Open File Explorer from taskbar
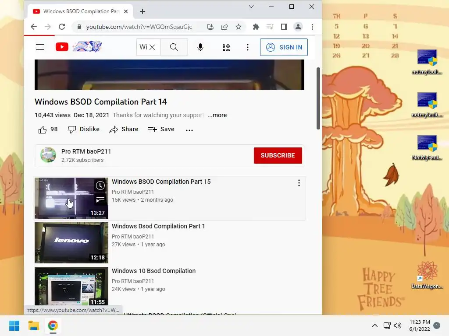The width and height of the screenshot is (449, 336). pyautogui.click(x=33, y=325)
